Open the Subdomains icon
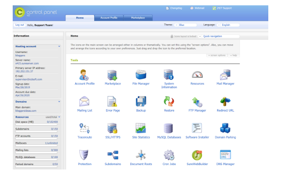 [113, 155]
